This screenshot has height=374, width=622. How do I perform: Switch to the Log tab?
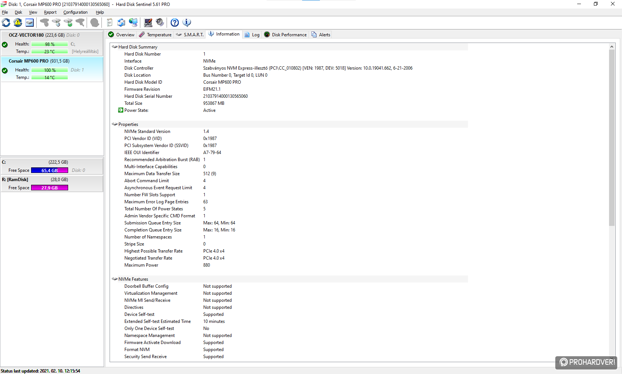(252, 34)
